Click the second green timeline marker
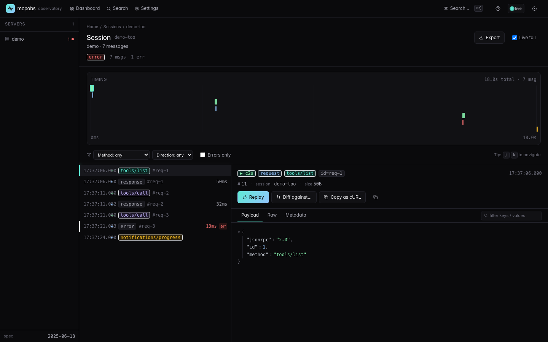The image size is (548, 342). pos(216,102)
